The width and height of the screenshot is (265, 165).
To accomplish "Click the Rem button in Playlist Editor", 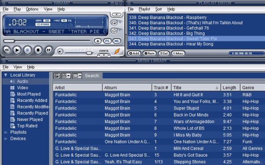I will [x=150, y=53].
